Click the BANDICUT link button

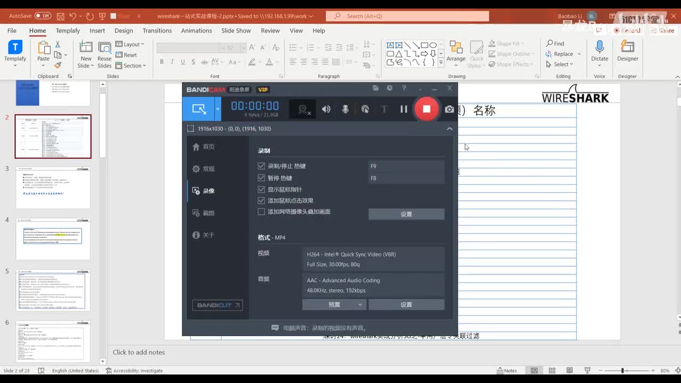tap(218, 305)
